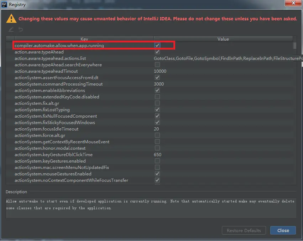Click the Close button
Viewport: 303px width, 241px height.
point(283,230)
